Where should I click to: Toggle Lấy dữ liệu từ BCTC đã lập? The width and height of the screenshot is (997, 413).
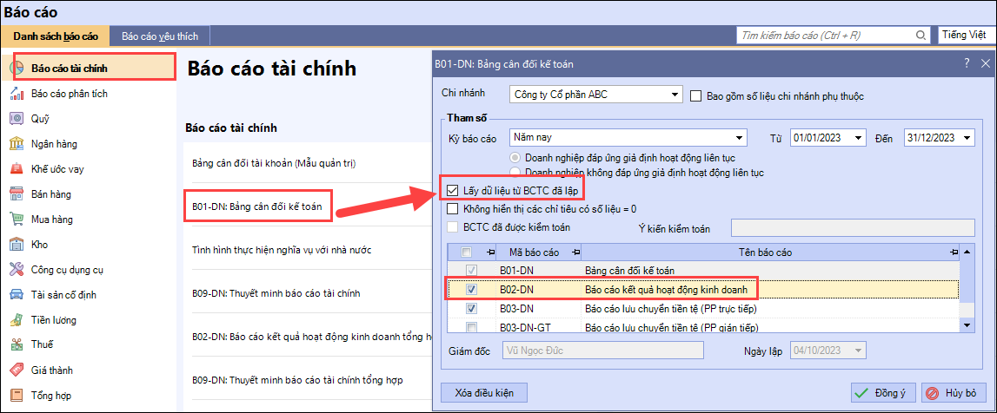(452, 189)
